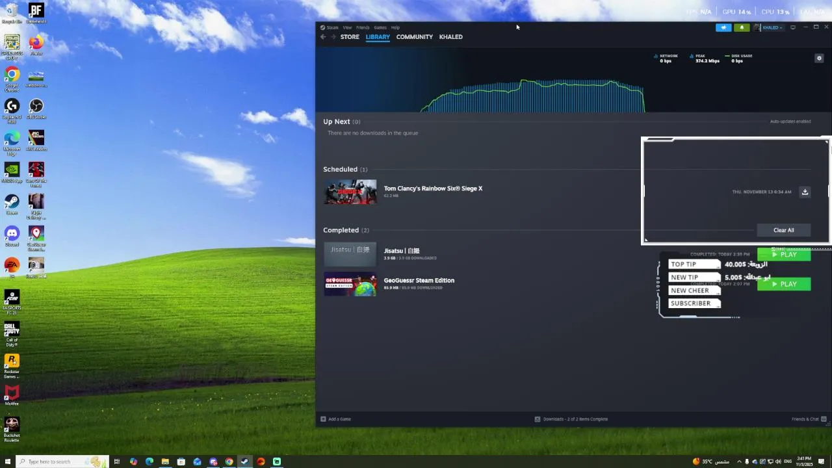This screenshot has height=468, width=832.
Task: Switch to the COMMUNITY tab
Action: (x=415, y=37)
